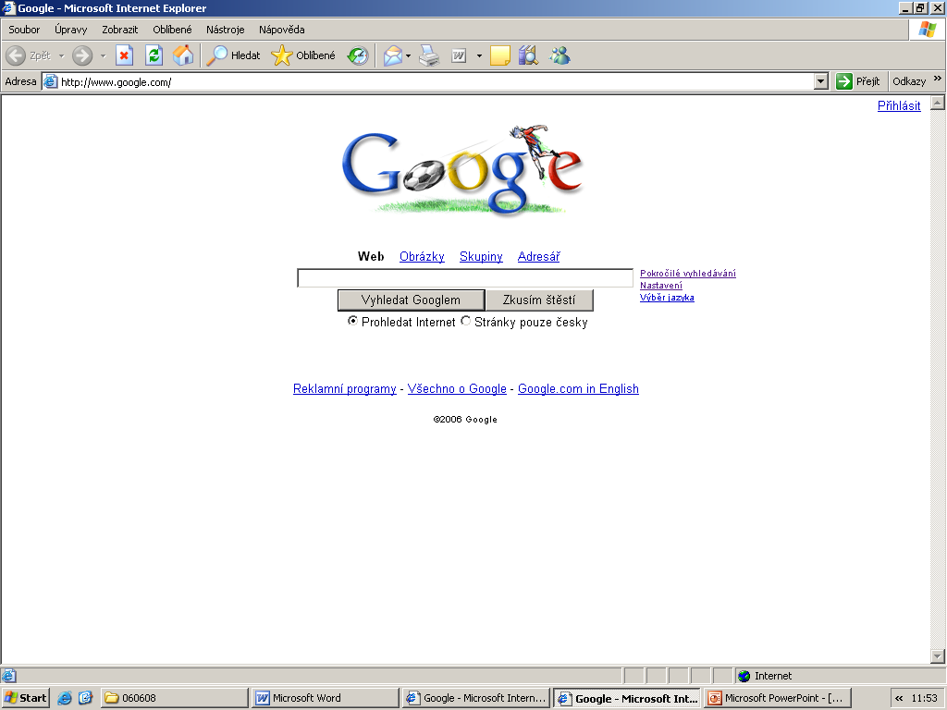Refresh the page with green arrows icon
This screenshot has height=710, width=947.
coord(154,55)
